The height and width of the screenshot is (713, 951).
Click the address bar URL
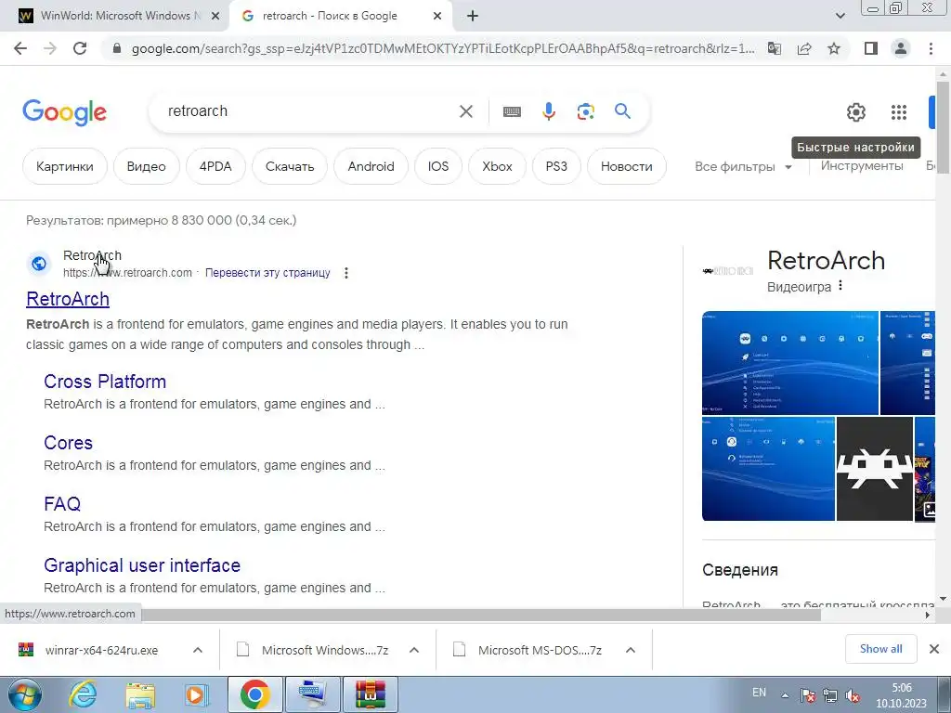[443, 48]
